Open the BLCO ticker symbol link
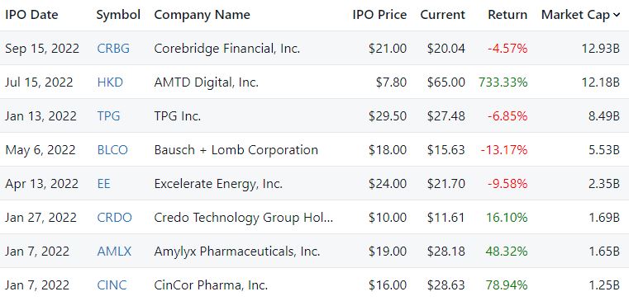The width and height of the screenshot is (629, 301). click(112, 150)
